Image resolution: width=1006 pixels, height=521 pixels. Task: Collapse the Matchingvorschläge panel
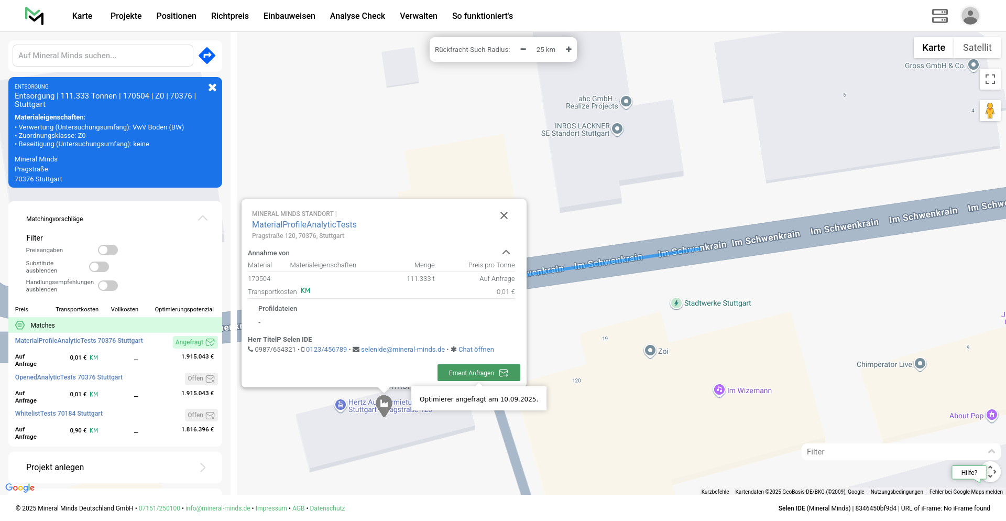pyautogui.click(x=203, y=219)
